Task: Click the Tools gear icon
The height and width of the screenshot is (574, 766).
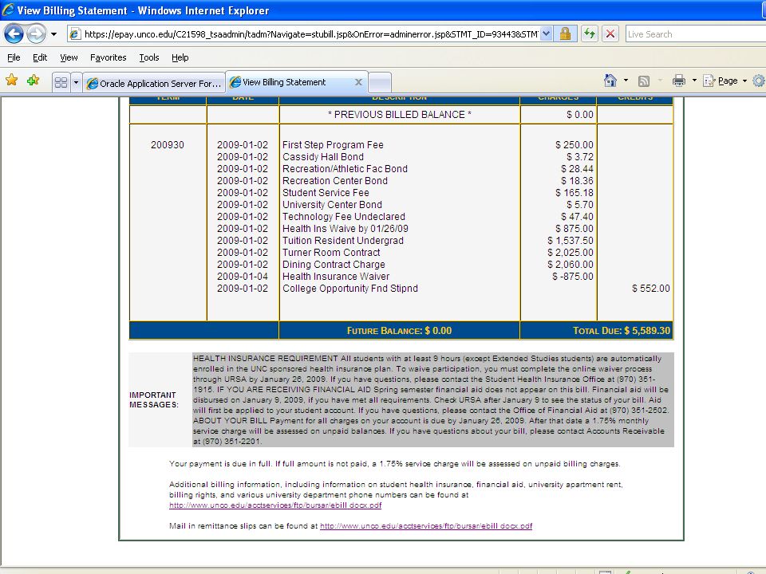Action: point(759,81)
